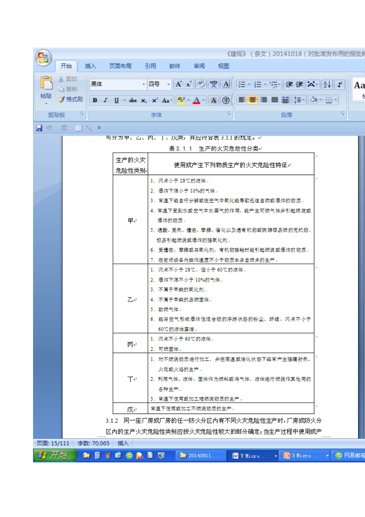The image size is (365, 517).
Task: Expand the Borders dropdown arrow
Action: click(336, 100)
